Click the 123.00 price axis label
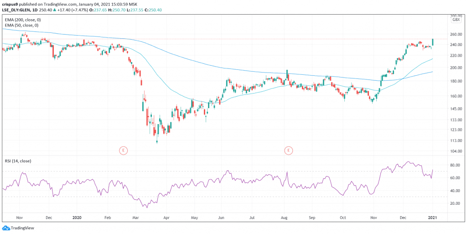The height and width of the screenshot is (234, 467). [x=456, y=130]
